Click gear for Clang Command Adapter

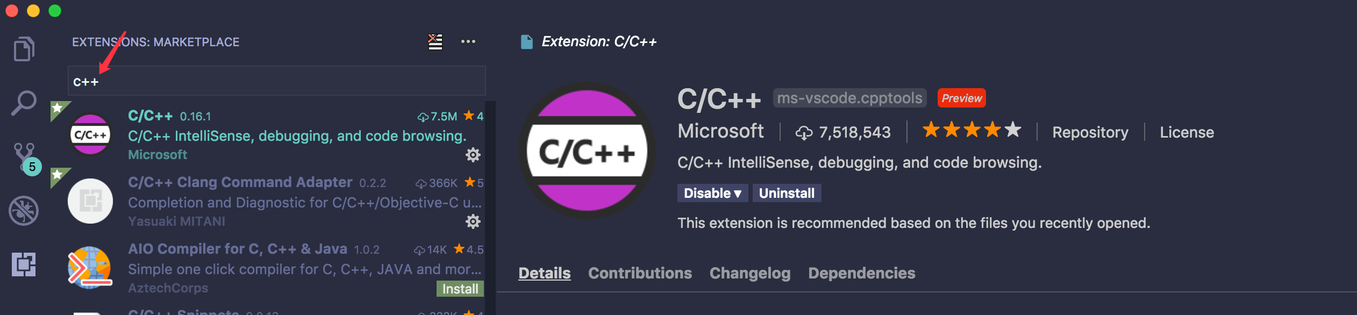coord(473,221)
